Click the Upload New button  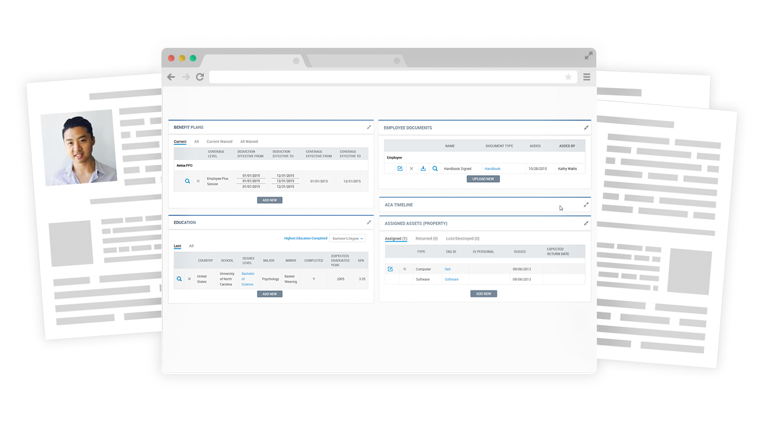(x=483, y=179)
